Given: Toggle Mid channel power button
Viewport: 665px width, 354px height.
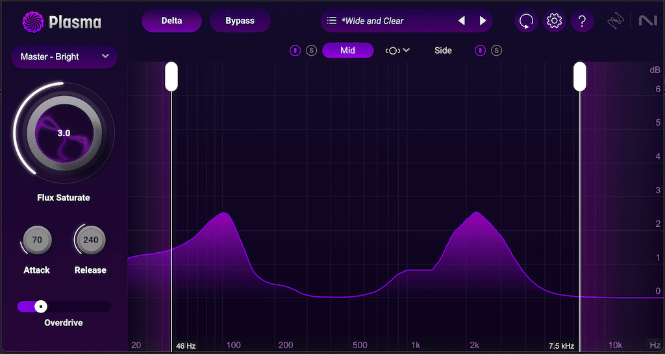Looking at the screenshot, I should click(x=295, y=51).
